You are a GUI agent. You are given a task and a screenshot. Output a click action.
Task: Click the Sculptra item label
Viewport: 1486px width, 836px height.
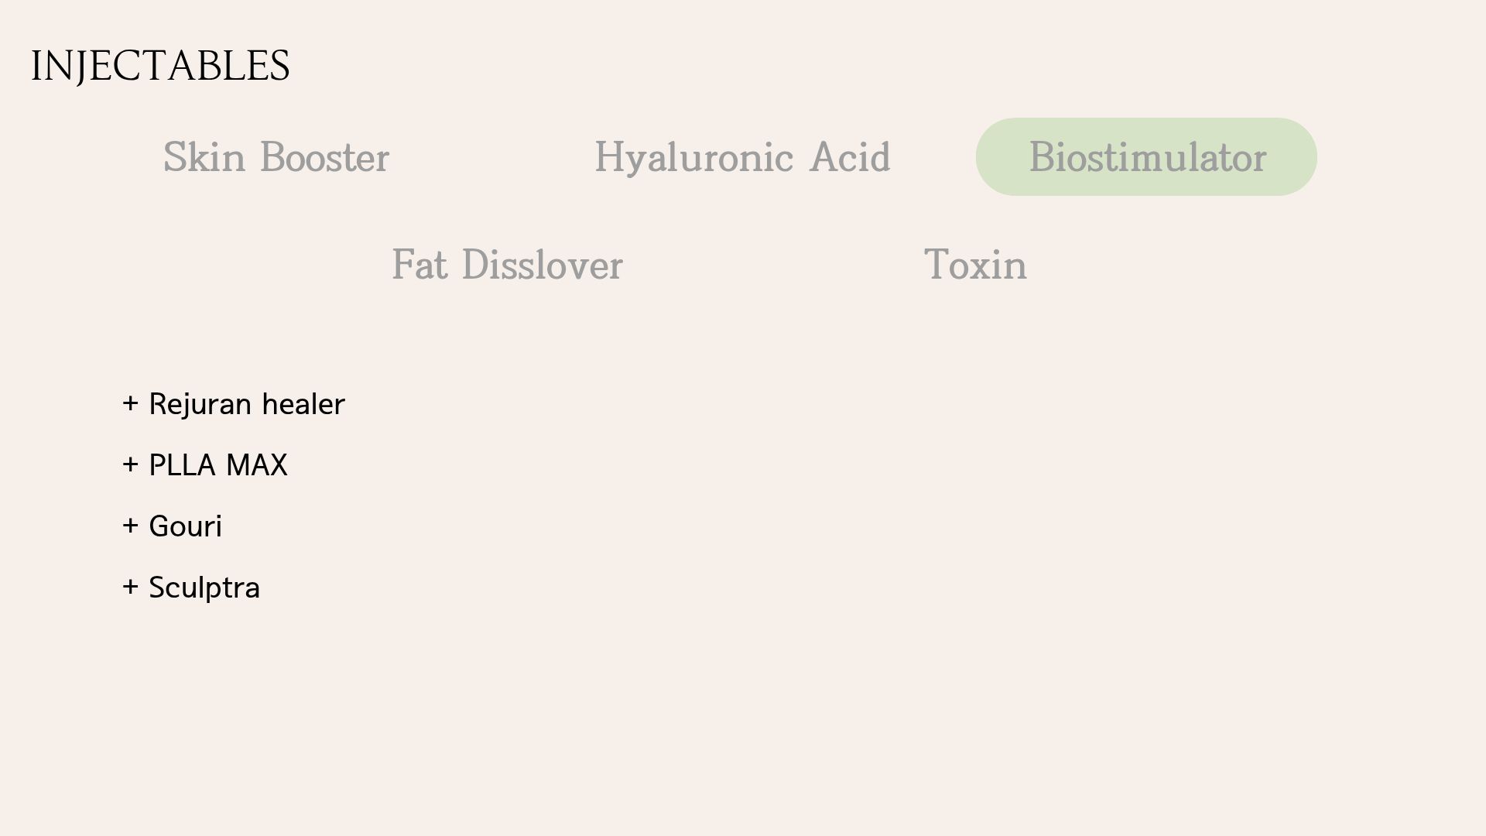[x=204, y=588]
